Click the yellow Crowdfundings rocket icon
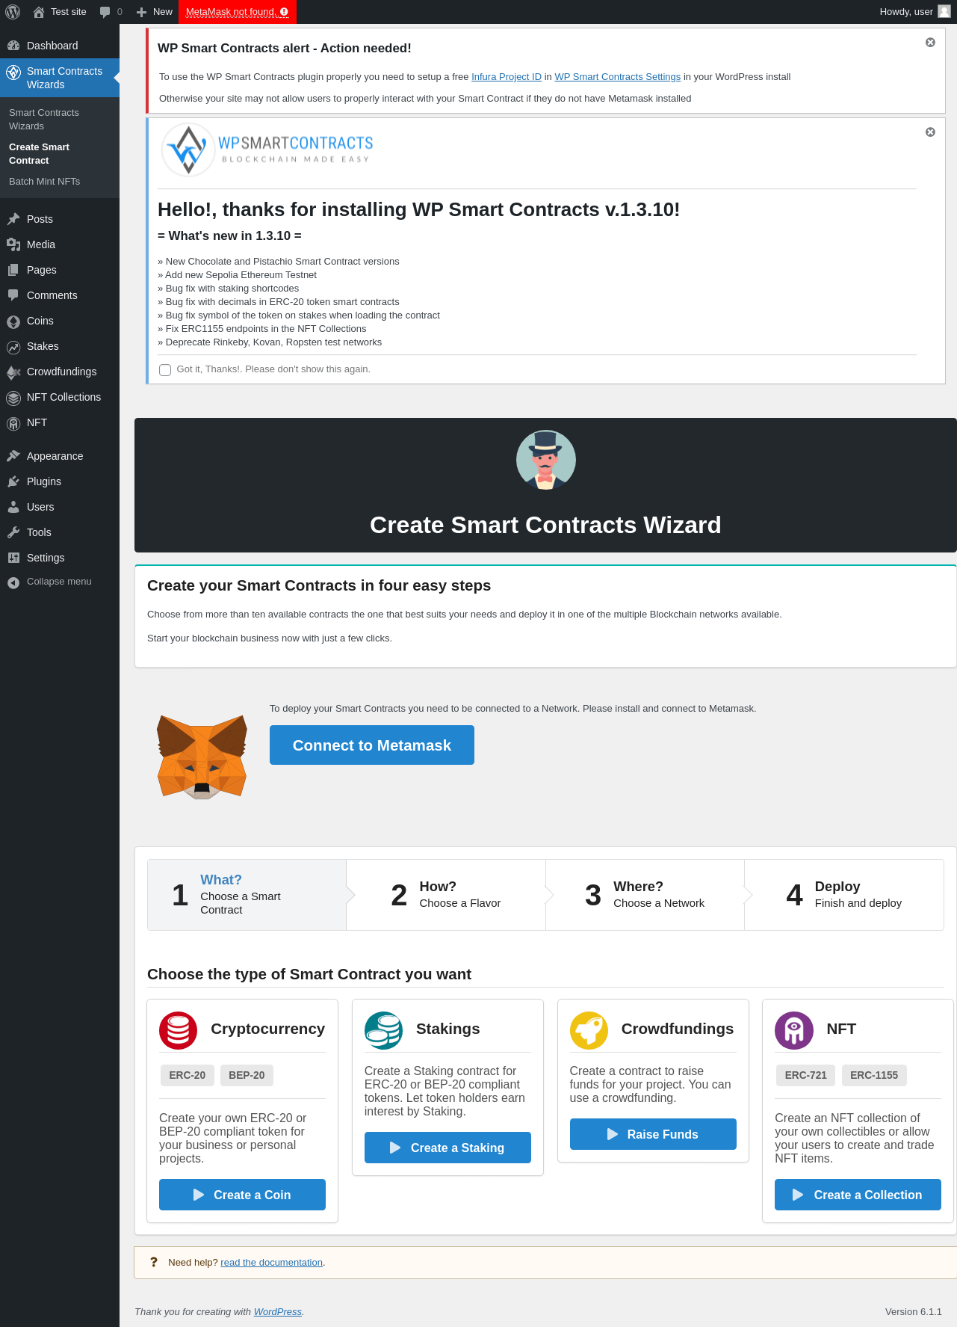The height and width of the screenshot is (1327, 957). coord(589,1030)
